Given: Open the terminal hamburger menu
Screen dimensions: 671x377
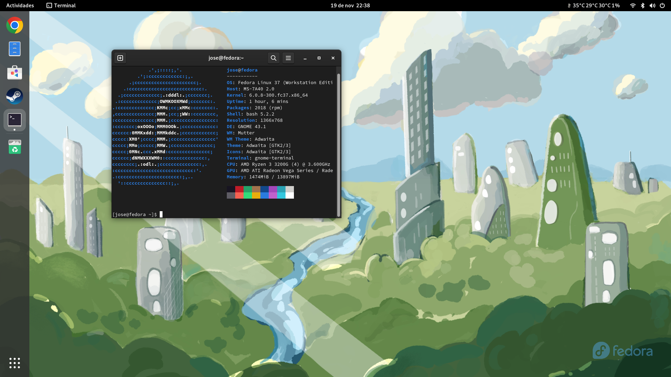Looking at the screenshot, I should pos(288,58).
